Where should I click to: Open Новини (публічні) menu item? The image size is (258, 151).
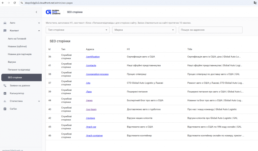[17, 47]
